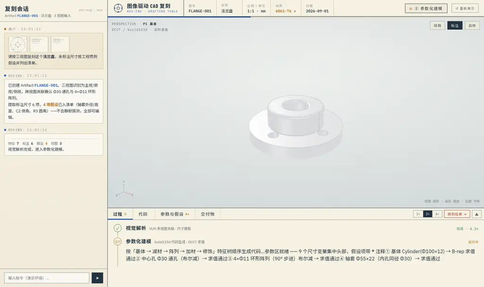
Task: Click the 复刻会话 panel title
Action: click(x=17, y=8)
